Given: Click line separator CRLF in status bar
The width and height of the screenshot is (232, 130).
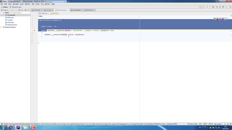Looking at the screenshot, I should pyautogui.click(x=205, y=124).
